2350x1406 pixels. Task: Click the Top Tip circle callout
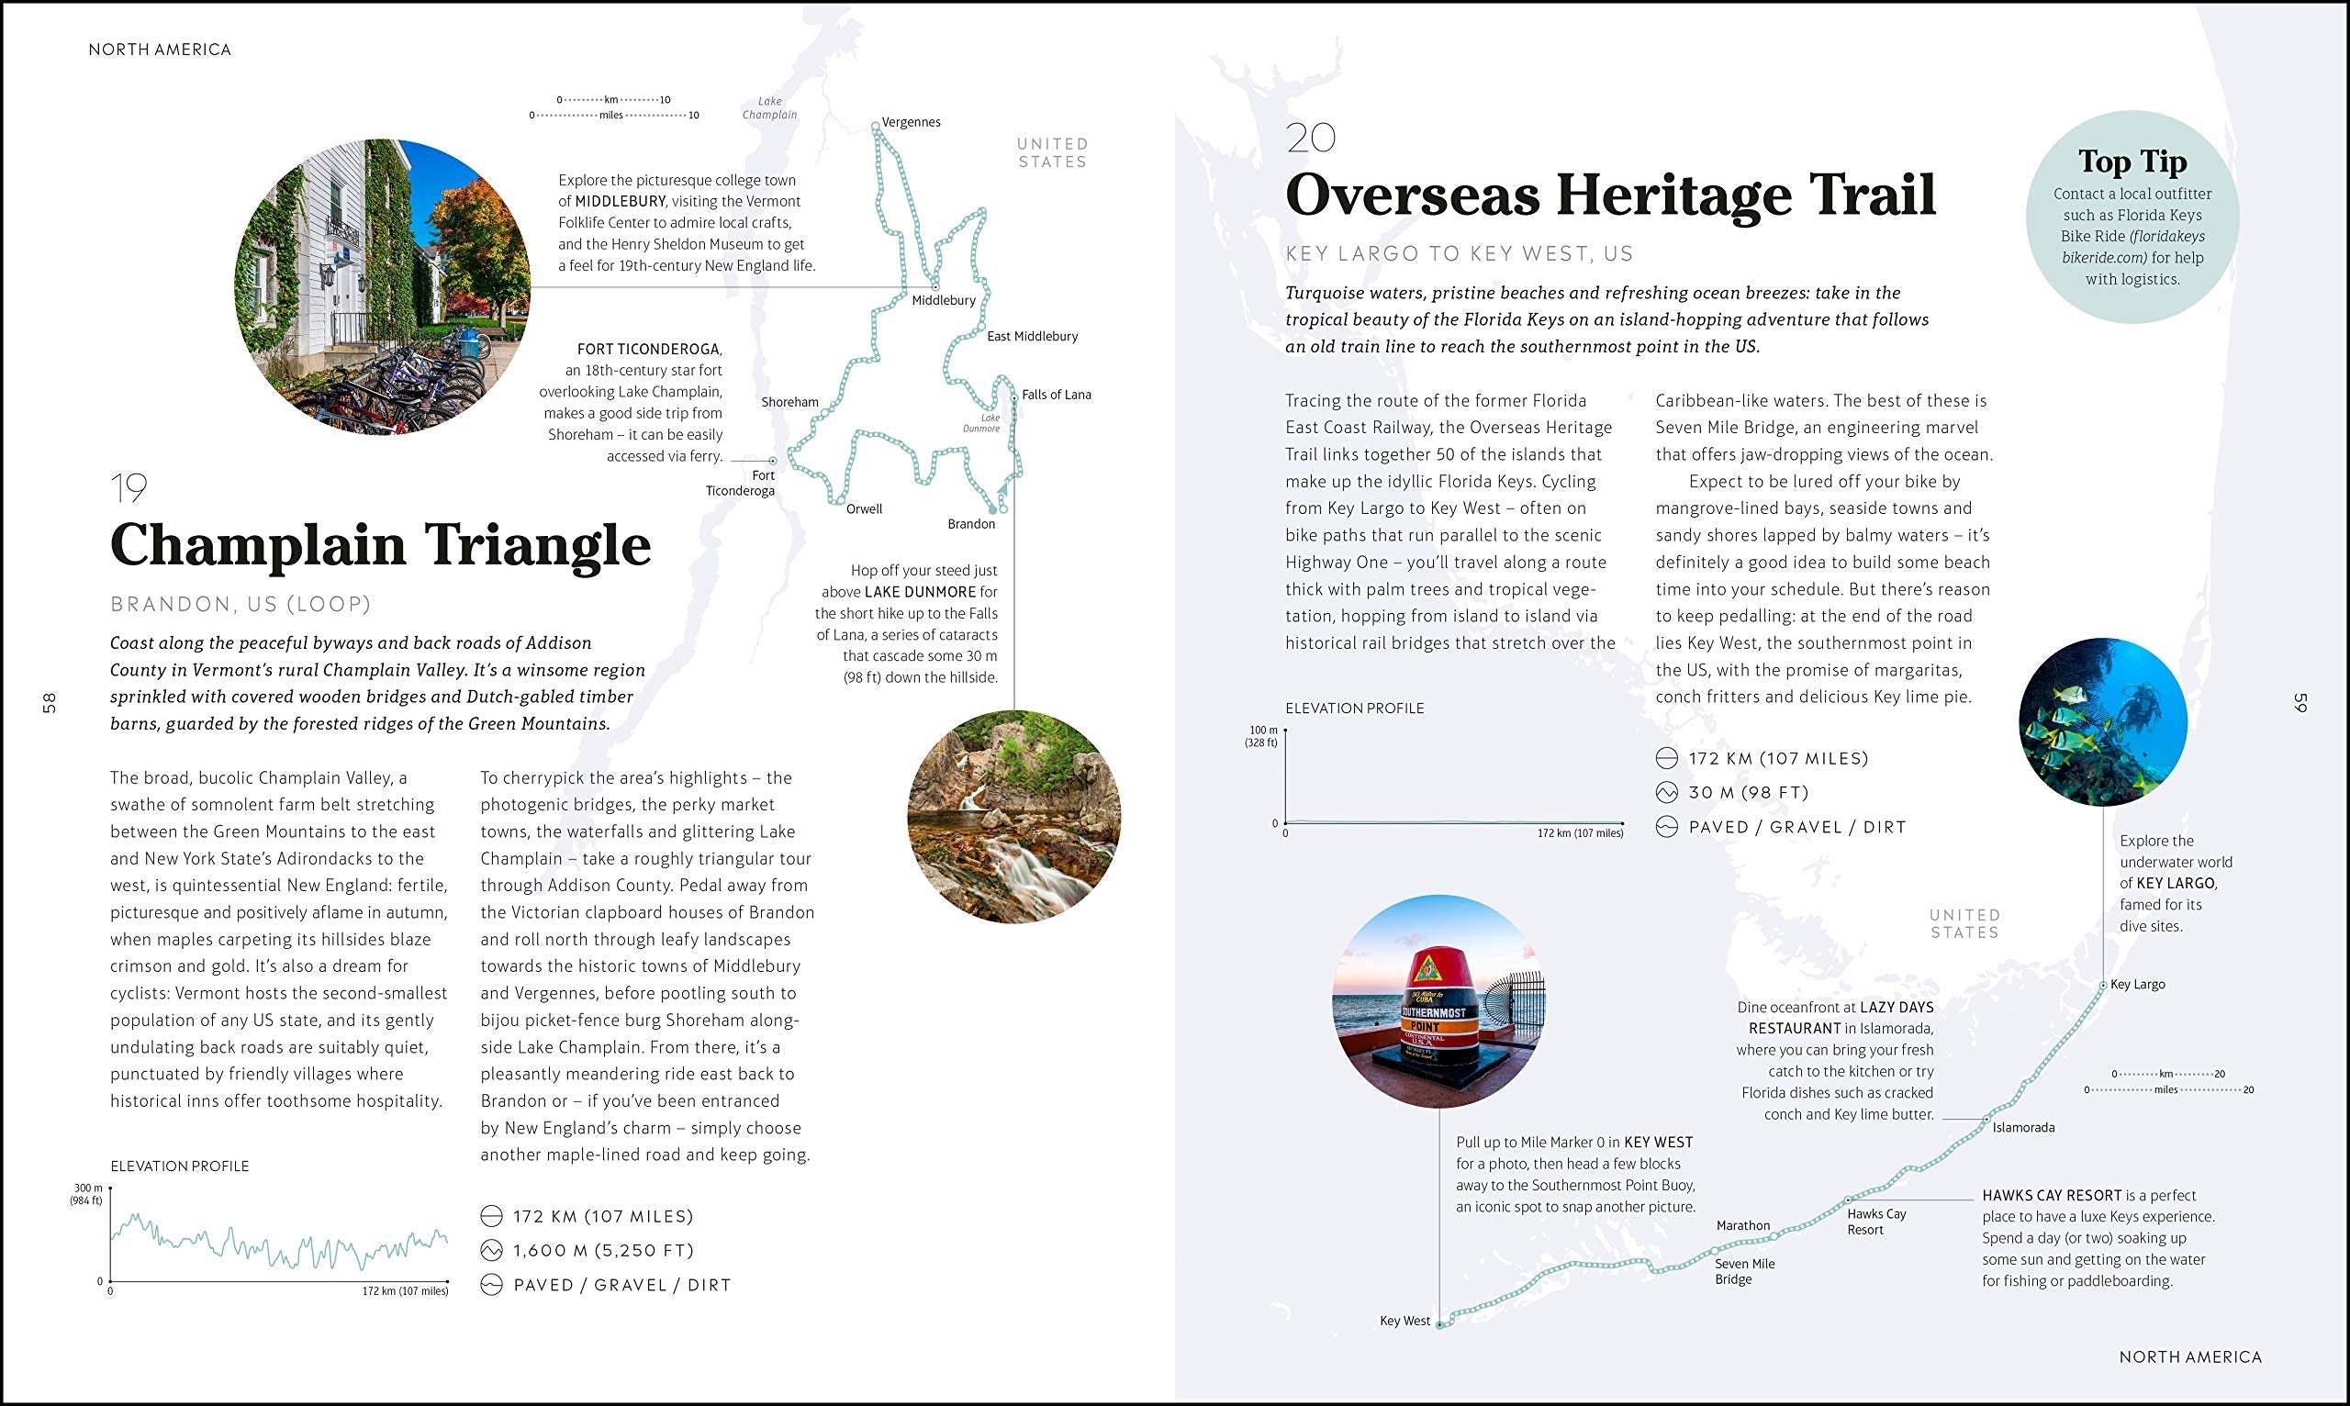point(2132,217)
